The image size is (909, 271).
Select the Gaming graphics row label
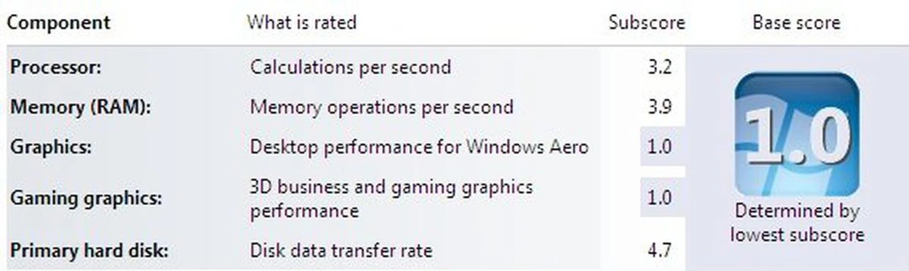click(86, 198)
